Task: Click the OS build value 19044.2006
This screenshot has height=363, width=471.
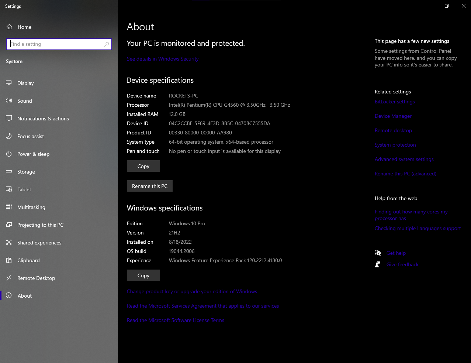Action: click(x=181, y=251)
